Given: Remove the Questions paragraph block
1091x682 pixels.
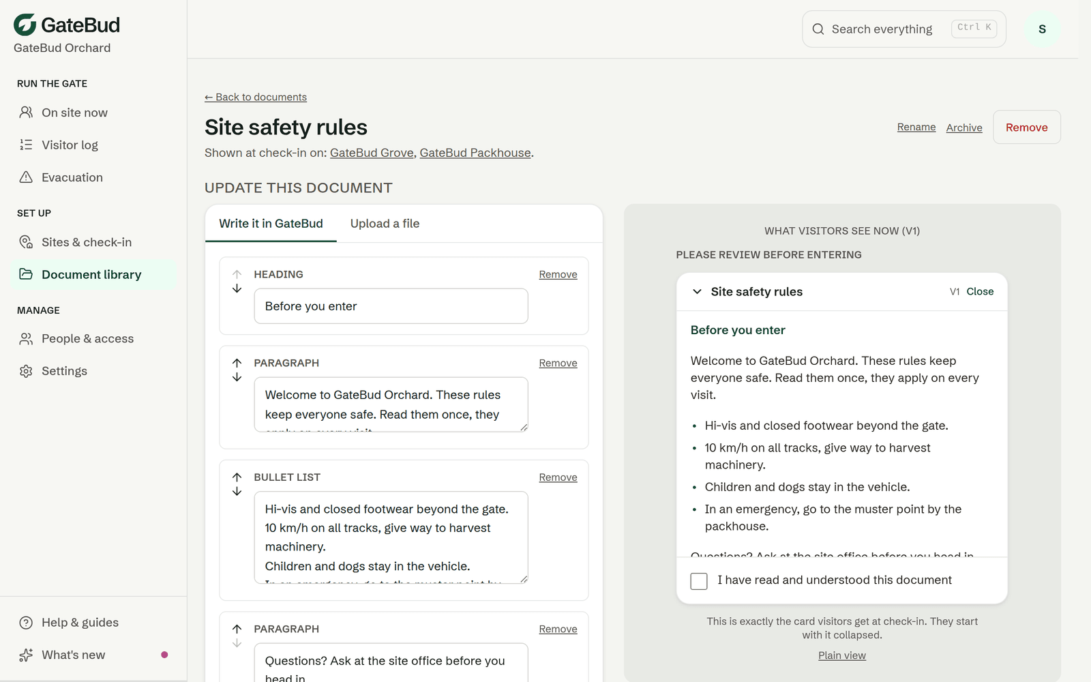Looking at the screenshot, I should coord(558,629).
